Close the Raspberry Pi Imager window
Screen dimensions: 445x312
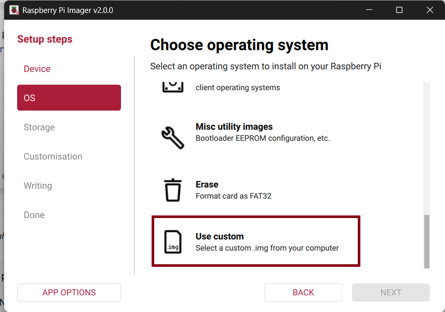point(429,10)
